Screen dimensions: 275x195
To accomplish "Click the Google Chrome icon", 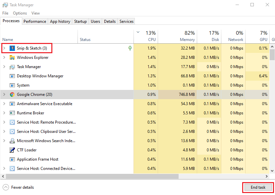I will [12, 95].
